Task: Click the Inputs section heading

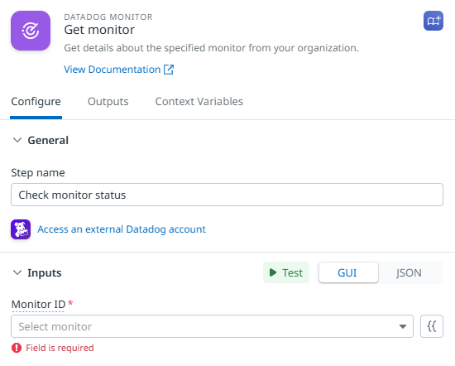Action: coord(45,272)
